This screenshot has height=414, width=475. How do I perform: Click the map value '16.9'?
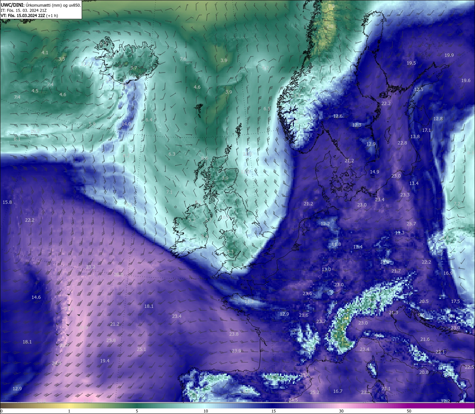448,273
